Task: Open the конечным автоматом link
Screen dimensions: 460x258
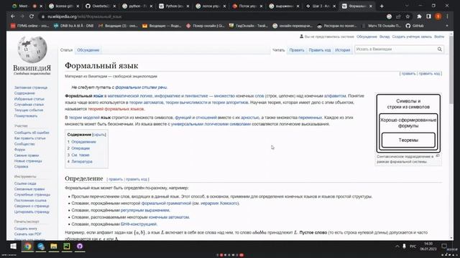Action: (x=169, y=217)
